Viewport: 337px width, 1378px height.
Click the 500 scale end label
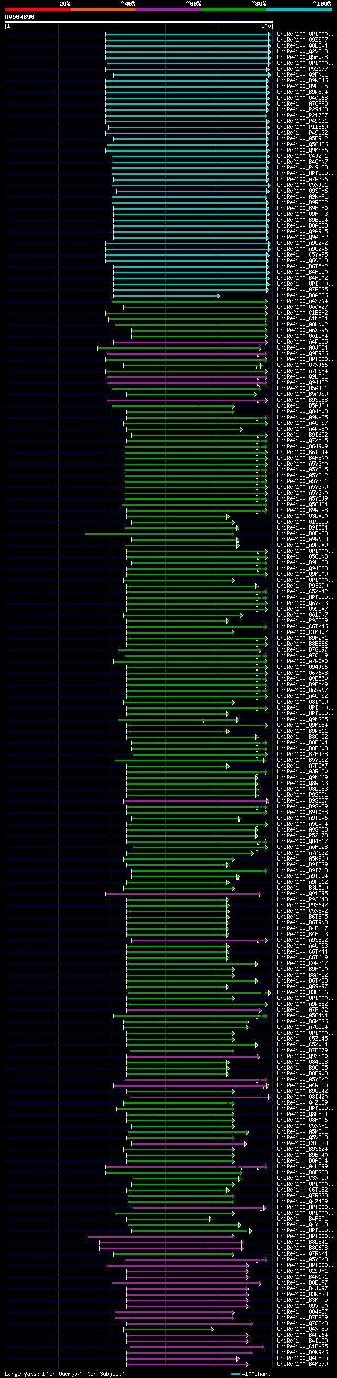coord(266,26)
